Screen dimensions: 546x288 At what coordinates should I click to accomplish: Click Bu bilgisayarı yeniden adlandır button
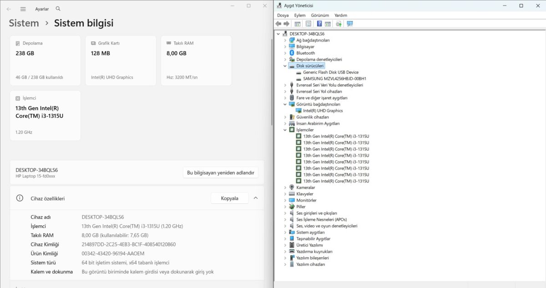(221, 172)
